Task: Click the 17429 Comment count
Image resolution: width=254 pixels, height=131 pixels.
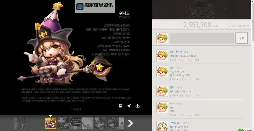Action: pos(239,26)
